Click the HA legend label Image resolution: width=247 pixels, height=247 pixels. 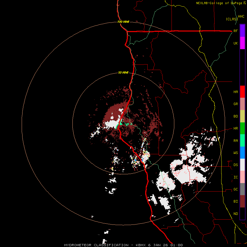235,92
